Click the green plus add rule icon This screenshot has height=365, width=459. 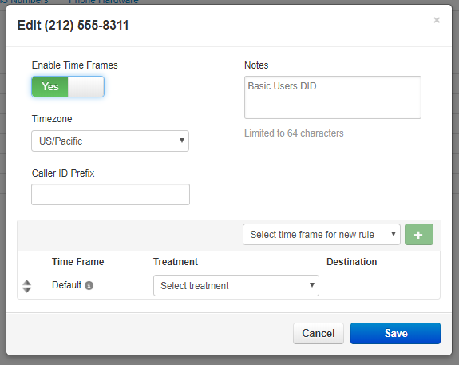pos(419,234)
